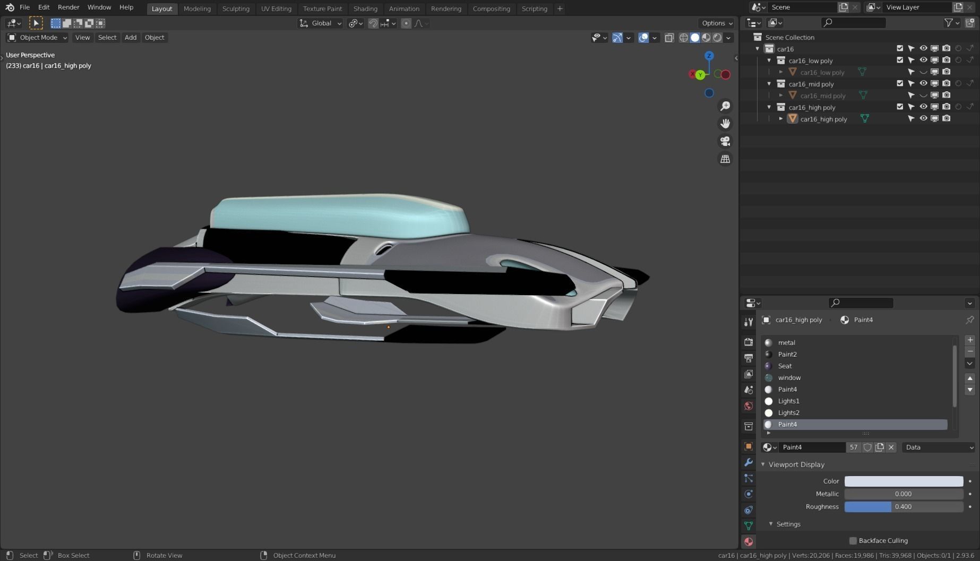980x561 pixels.
Task: Open material link Data dropdown
Action: pos(939,447)
